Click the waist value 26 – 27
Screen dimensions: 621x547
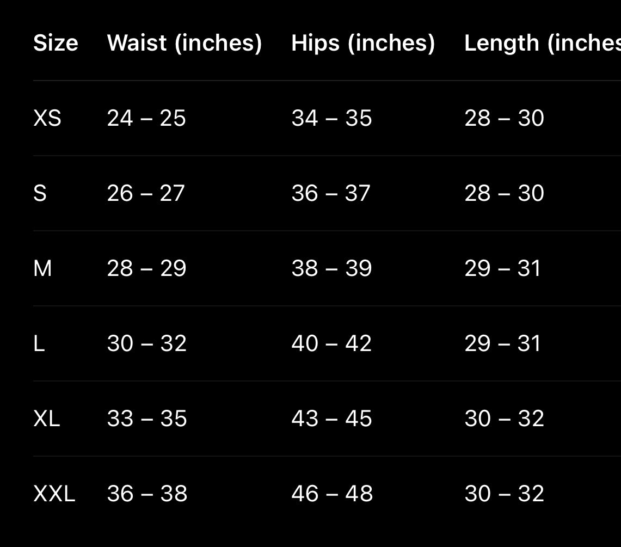point(146,193)
